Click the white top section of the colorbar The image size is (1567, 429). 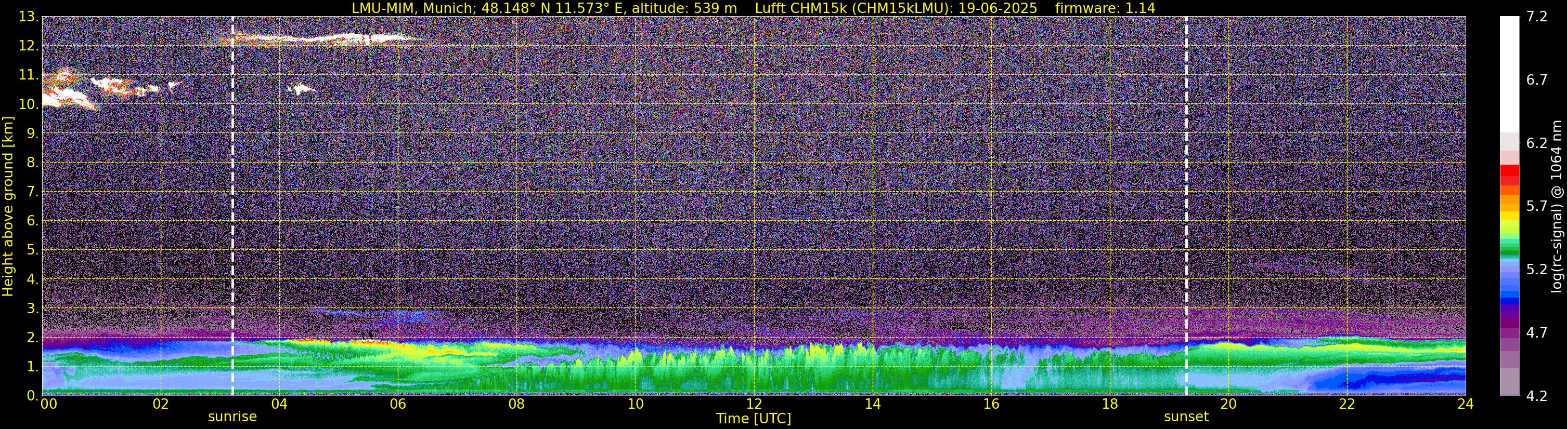1509,75
